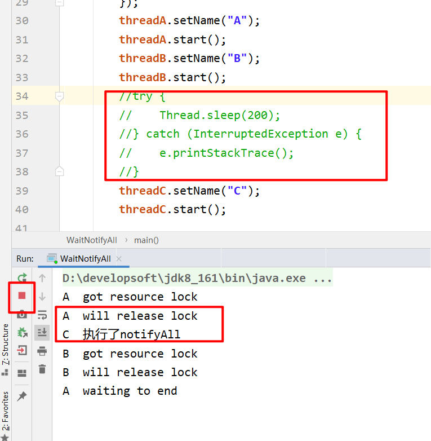This screenshot has height=441, width=431.
Task: Print console output using printer icon
Action: [x=42, y=351]
